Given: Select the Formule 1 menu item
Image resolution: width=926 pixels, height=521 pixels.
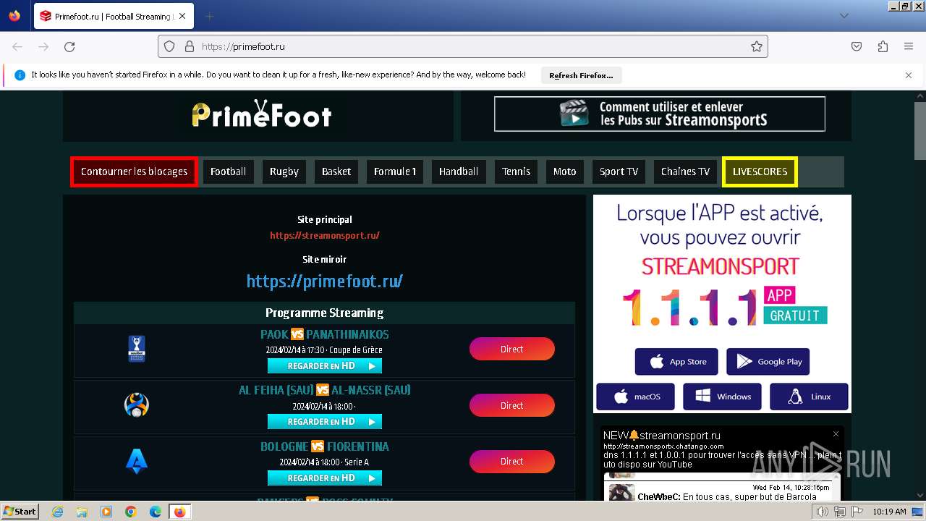Looking at the screenshot, I should 395,171.
